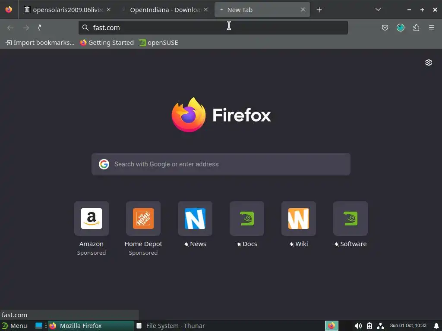Click the Back navigation arrow
Image resolution: width=442 pixels, height=331 pixels.
[10, 28]
